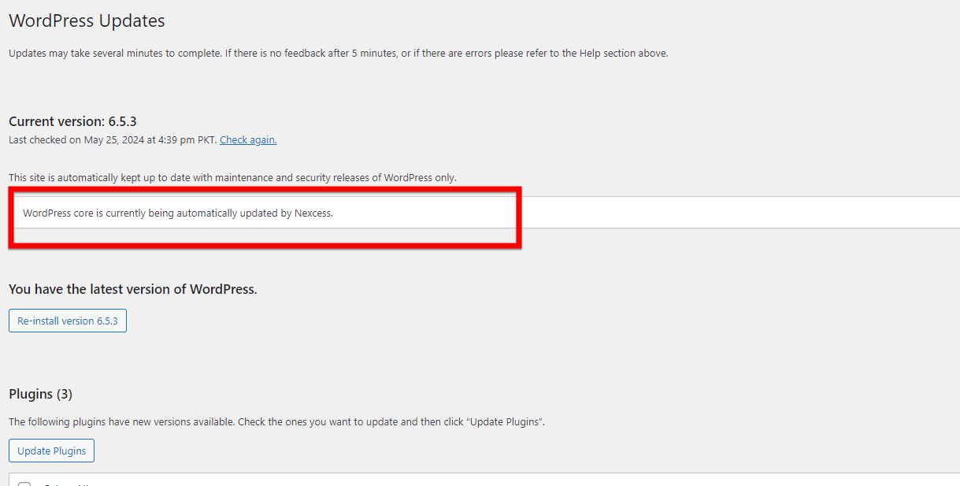
Task: Click the "Plugins (3)" section heading
Action: click(x=40, y=394)
